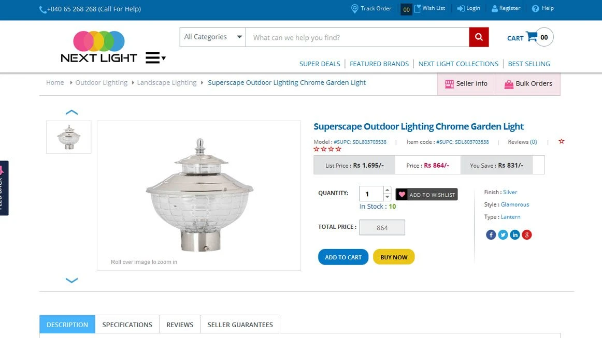Viewport: 602px width, 338px height.
Task: Focus the product search input field
Action: point(357,37)
